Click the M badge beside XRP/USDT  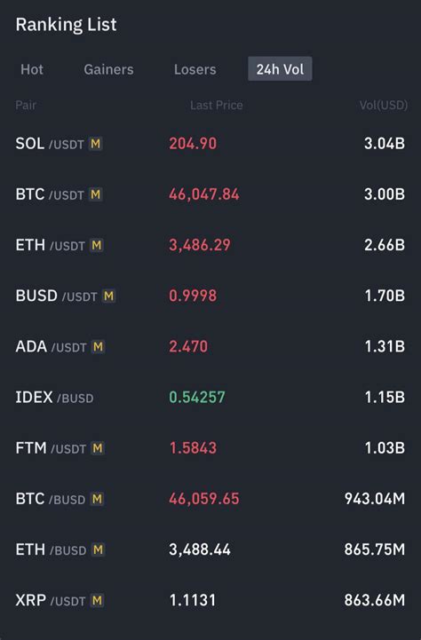click(x=97, y=600)
